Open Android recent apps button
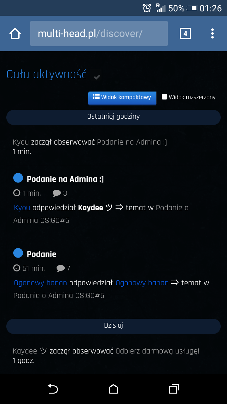 click(174, 389)
